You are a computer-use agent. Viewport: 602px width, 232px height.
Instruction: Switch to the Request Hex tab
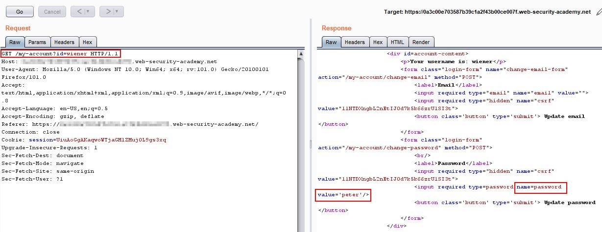pyautogui.click(x=87, y=42)
